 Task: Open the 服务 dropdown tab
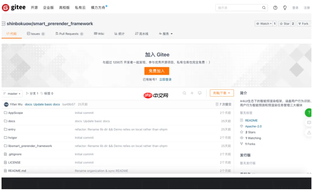point(166,34)
